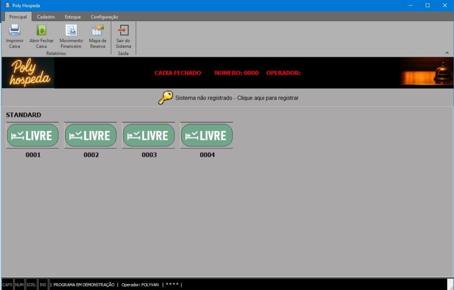Click the Poly Hospeda neon logo
Screen dimensions: 454x290
[x=28, y=73]
